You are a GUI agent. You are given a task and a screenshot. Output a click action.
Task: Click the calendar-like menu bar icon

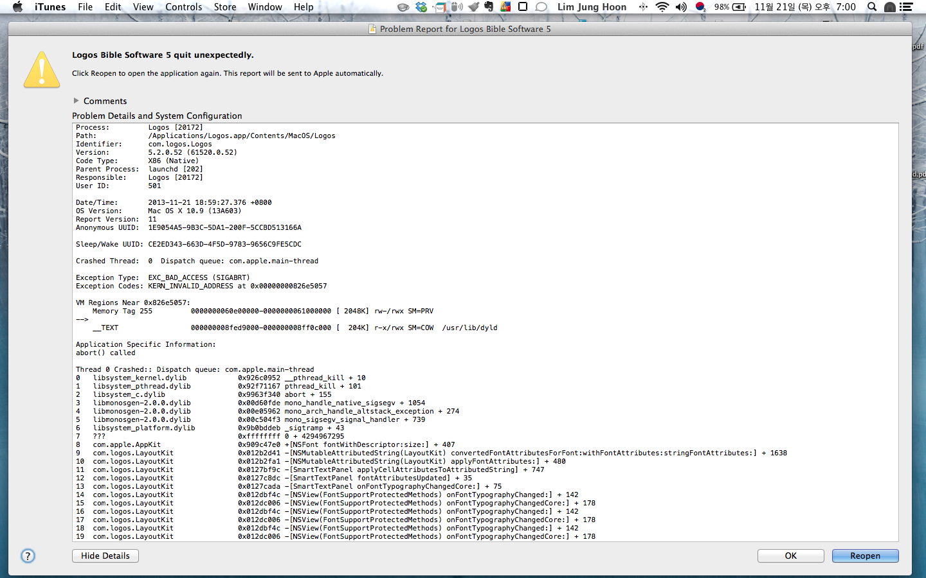[x=440, y=7]
